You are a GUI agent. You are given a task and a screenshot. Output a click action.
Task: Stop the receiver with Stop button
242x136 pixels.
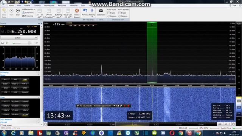point(18,12)
